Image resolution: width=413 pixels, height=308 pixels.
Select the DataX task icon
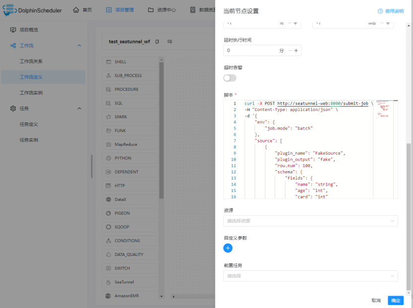click(x=109, y=199)
